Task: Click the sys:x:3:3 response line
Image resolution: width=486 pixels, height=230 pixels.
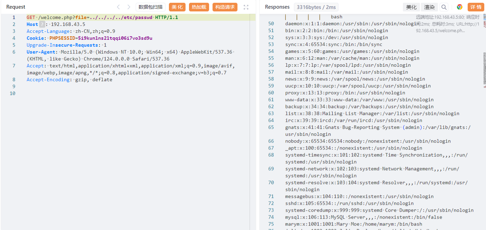Action: (x=336, y=37)
